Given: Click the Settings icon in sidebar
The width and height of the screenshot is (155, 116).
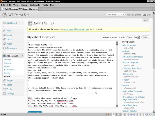Looking at the screenshot, I should (x=4, y=94).
